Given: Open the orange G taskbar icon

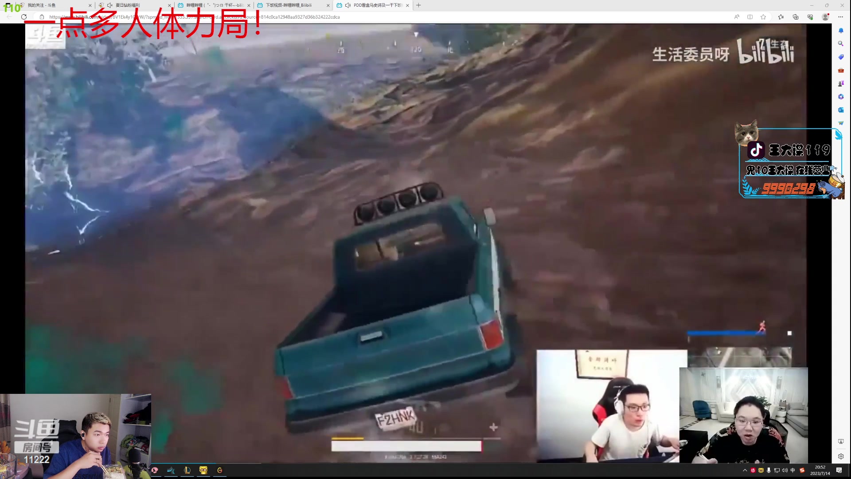Looking at the screenshot, I should [x=220, y=470].
